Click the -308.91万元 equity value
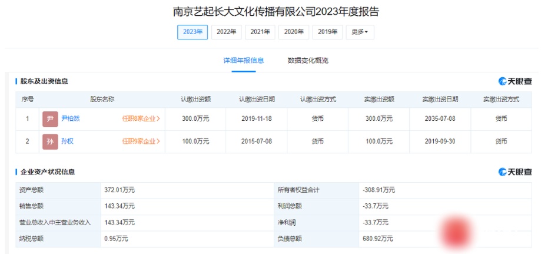The width and height of the screenshot is (541, 254). [x=379, y=190]
